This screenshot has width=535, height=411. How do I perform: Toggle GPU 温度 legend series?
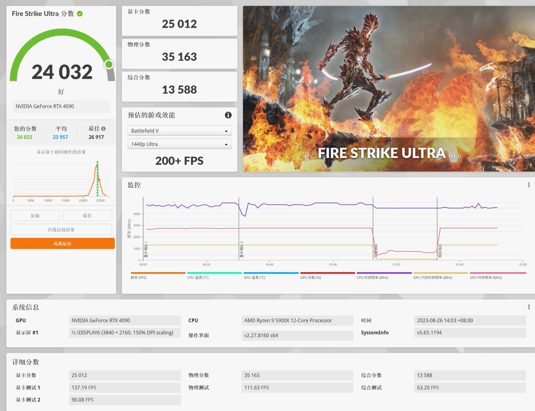(271, 276)
